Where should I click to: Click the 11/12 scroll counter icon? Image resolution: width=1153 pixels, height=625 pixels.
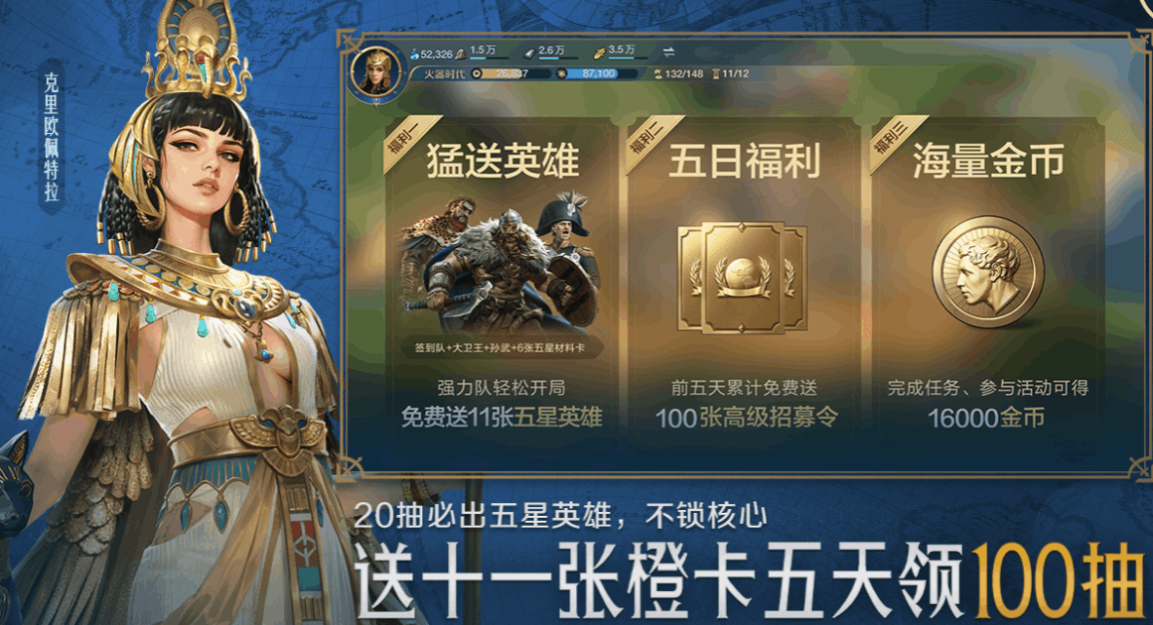(715, 74)
